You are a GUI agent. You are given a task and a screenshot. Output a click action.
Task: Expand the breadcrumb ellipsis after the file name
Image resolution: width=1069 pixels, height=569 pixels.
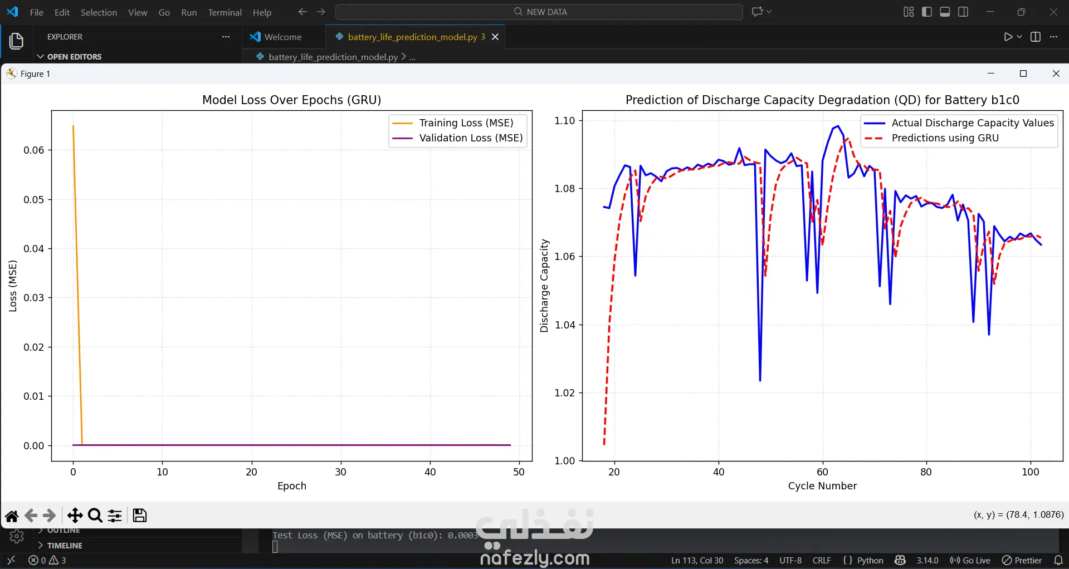pos(412,57)
